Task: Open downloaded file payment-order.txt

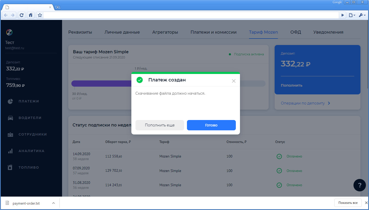Action: point(26,203)
